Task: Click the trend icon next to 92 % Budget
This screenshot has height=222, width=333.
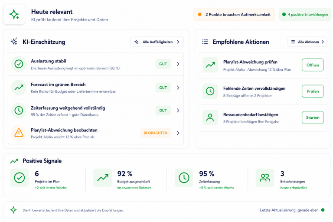Action: tap(103, 178)
